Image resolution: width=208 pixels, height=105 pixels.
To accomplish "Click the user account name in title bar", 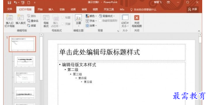I will click(158, 2).
